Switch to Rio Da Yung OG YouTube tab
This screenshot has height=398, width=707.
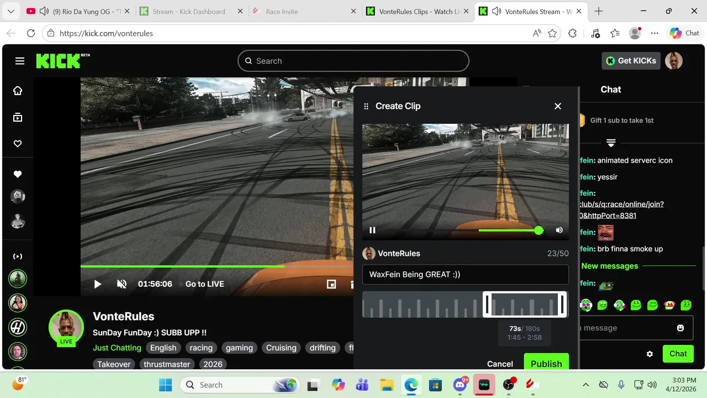coord(77,12)
